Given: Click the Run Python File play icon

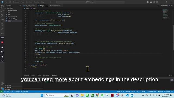Looking at the screenshot, I should (158, 5).
